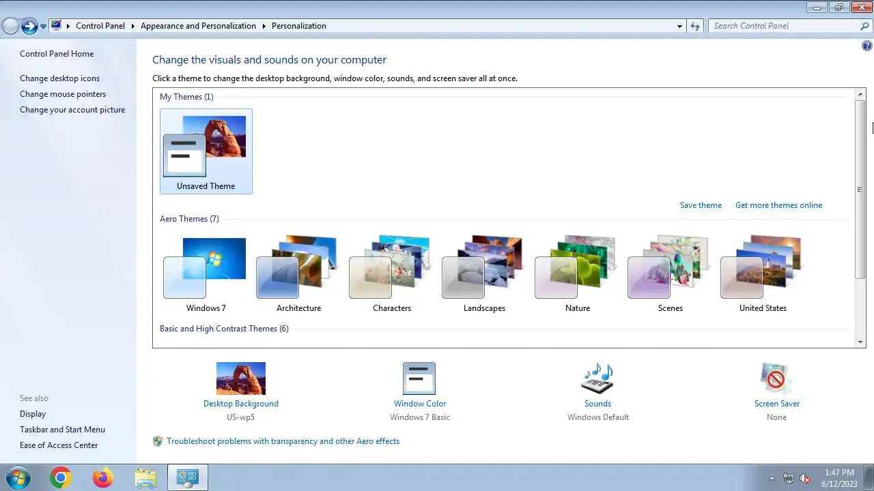
Task: Click theme list scrollbar down arrow
Action: pos(860,342)
